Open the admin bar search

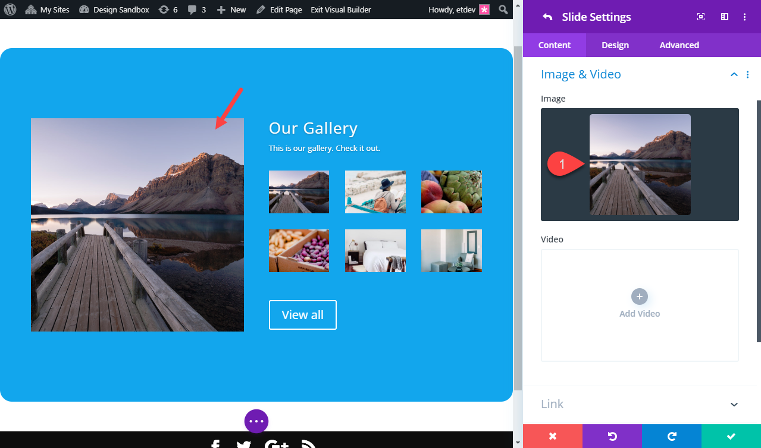[x=503, y=10]
